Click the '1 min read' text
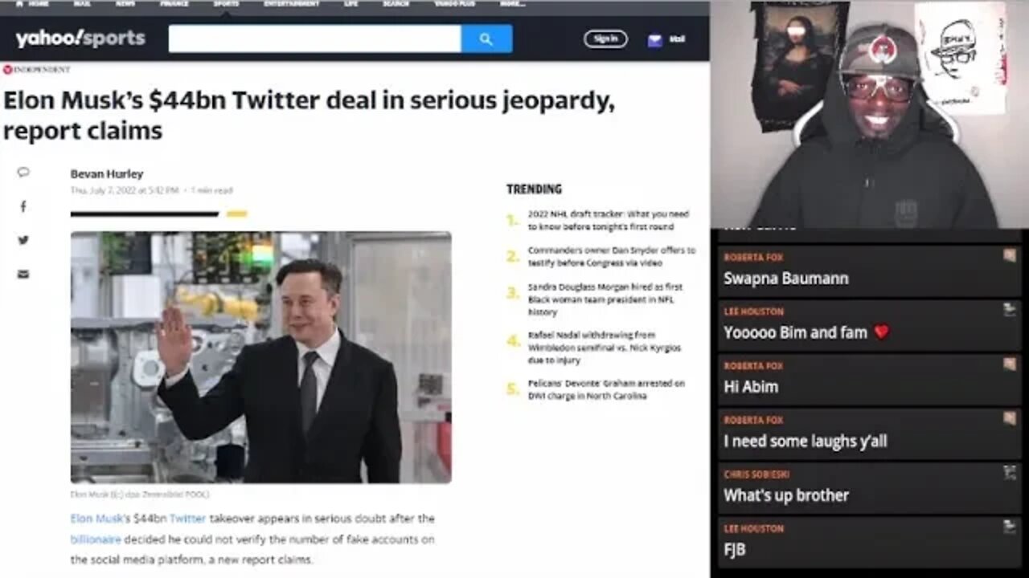This screenshot has height=578, width=1029. (212, 191)
